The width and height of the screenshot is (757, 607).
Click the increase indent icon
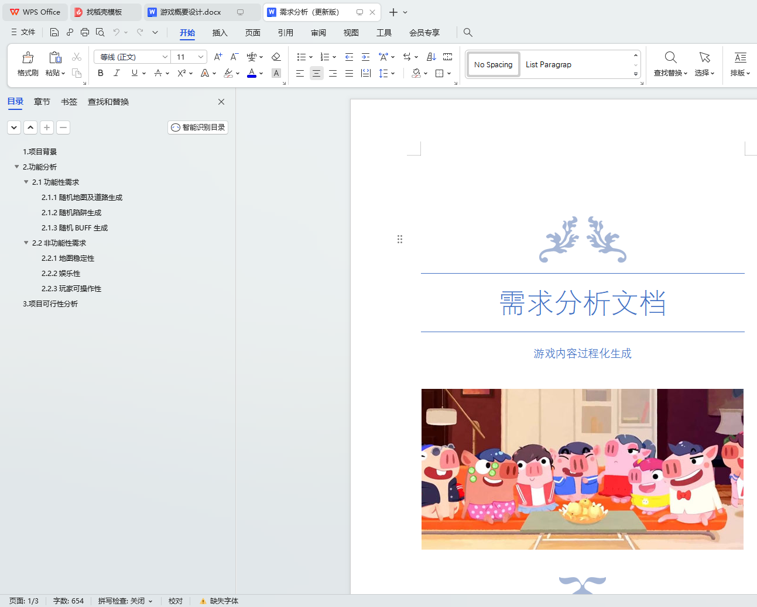[x=366, y=57]
